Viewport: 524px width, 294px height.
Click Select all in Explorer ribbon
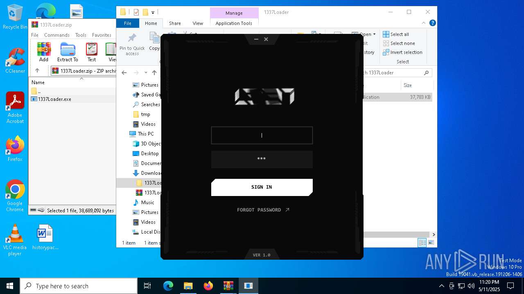coord(396,34)
